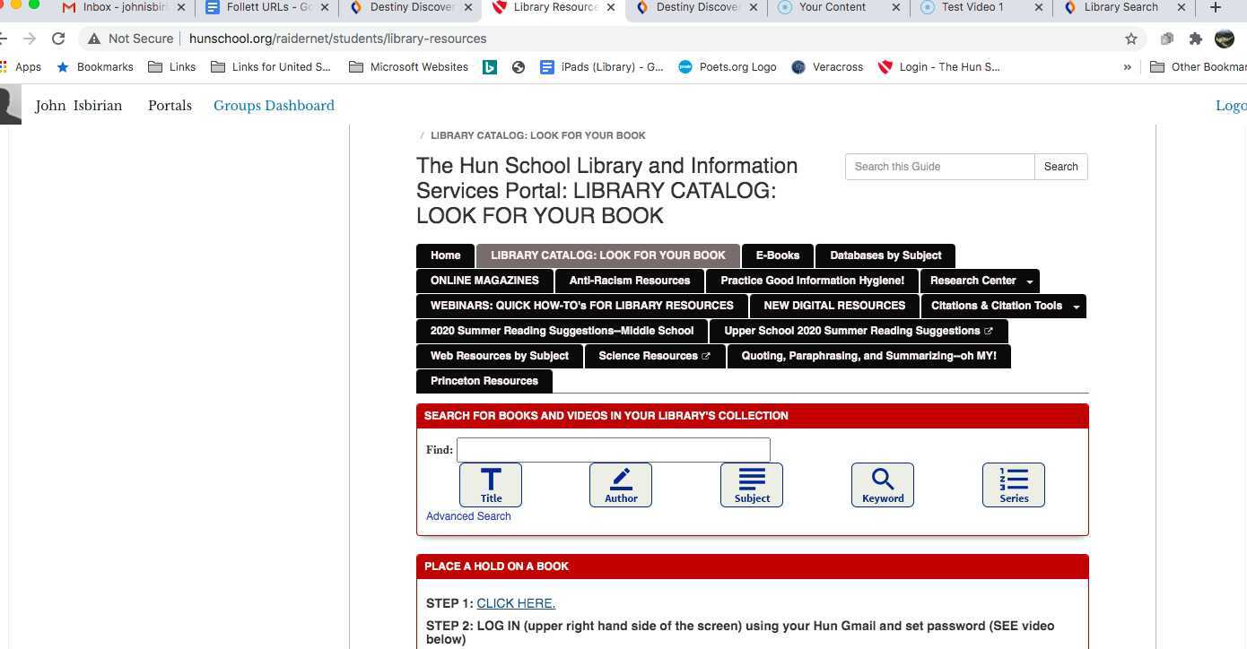Viewport: 1247px width, 649px height.
Task: Search by Author icon button
Action: pos(621,485)
